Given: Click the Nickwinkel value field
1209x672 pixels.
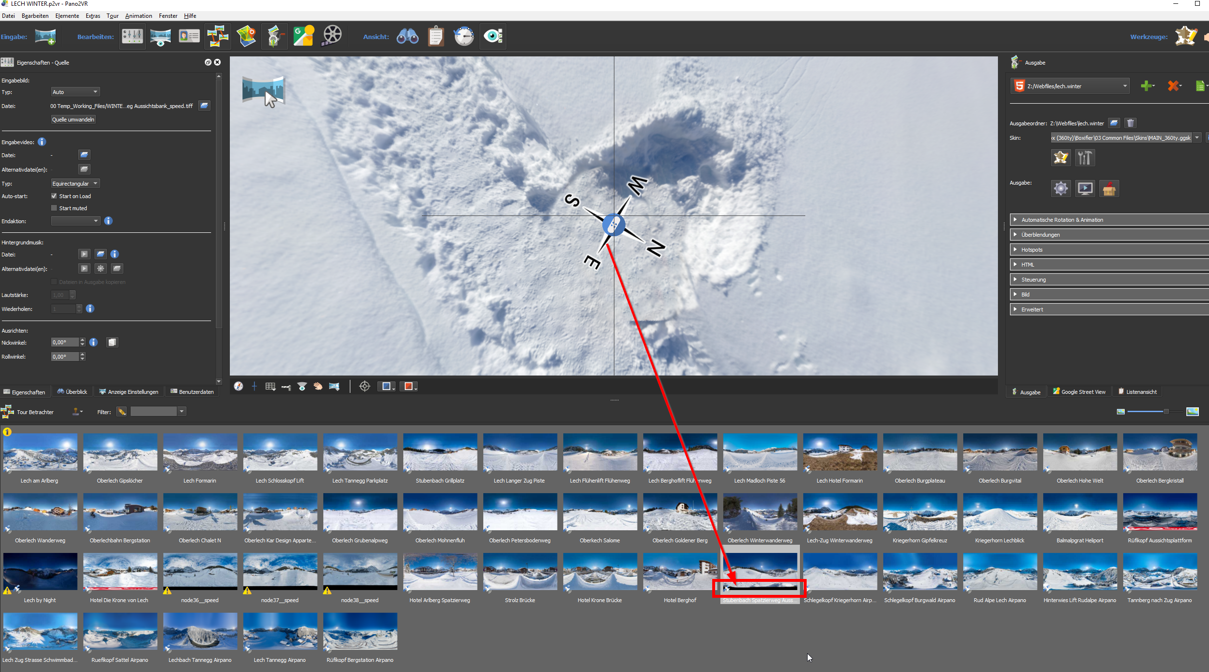Looking at the screenshot, I should [x=65, y=342].
